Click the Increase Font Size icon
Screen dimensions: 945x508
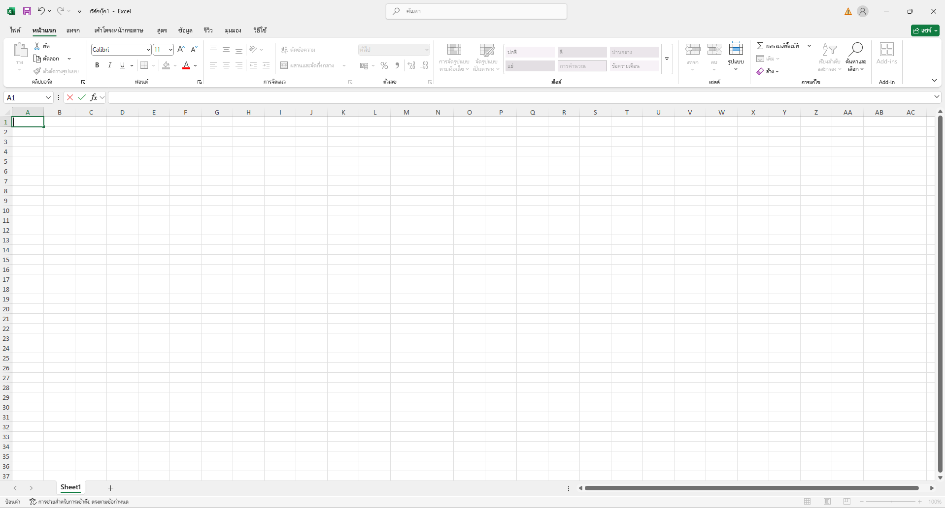(x=181, y=49)
